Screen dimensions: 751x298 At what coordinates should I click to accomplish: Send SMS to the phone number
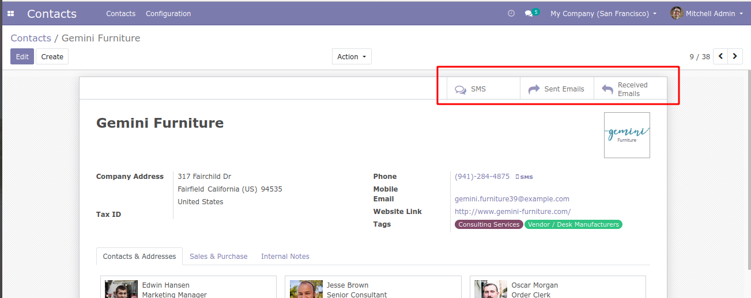pyautogui.click(x=524, y=177)
